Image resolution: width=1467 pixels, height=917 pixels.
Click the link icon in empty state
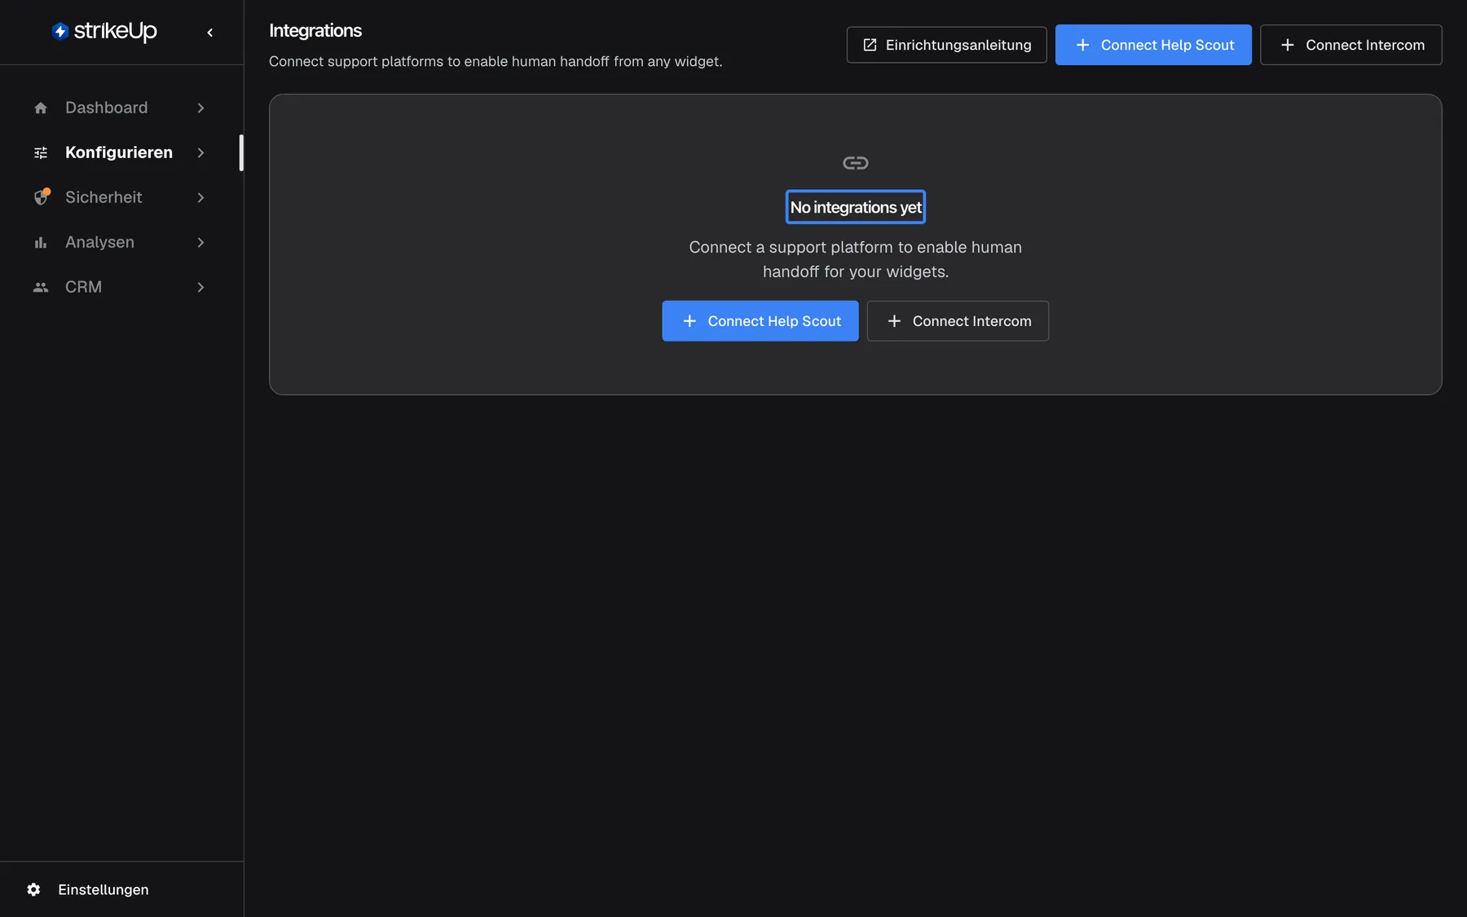tap(855, 163)
